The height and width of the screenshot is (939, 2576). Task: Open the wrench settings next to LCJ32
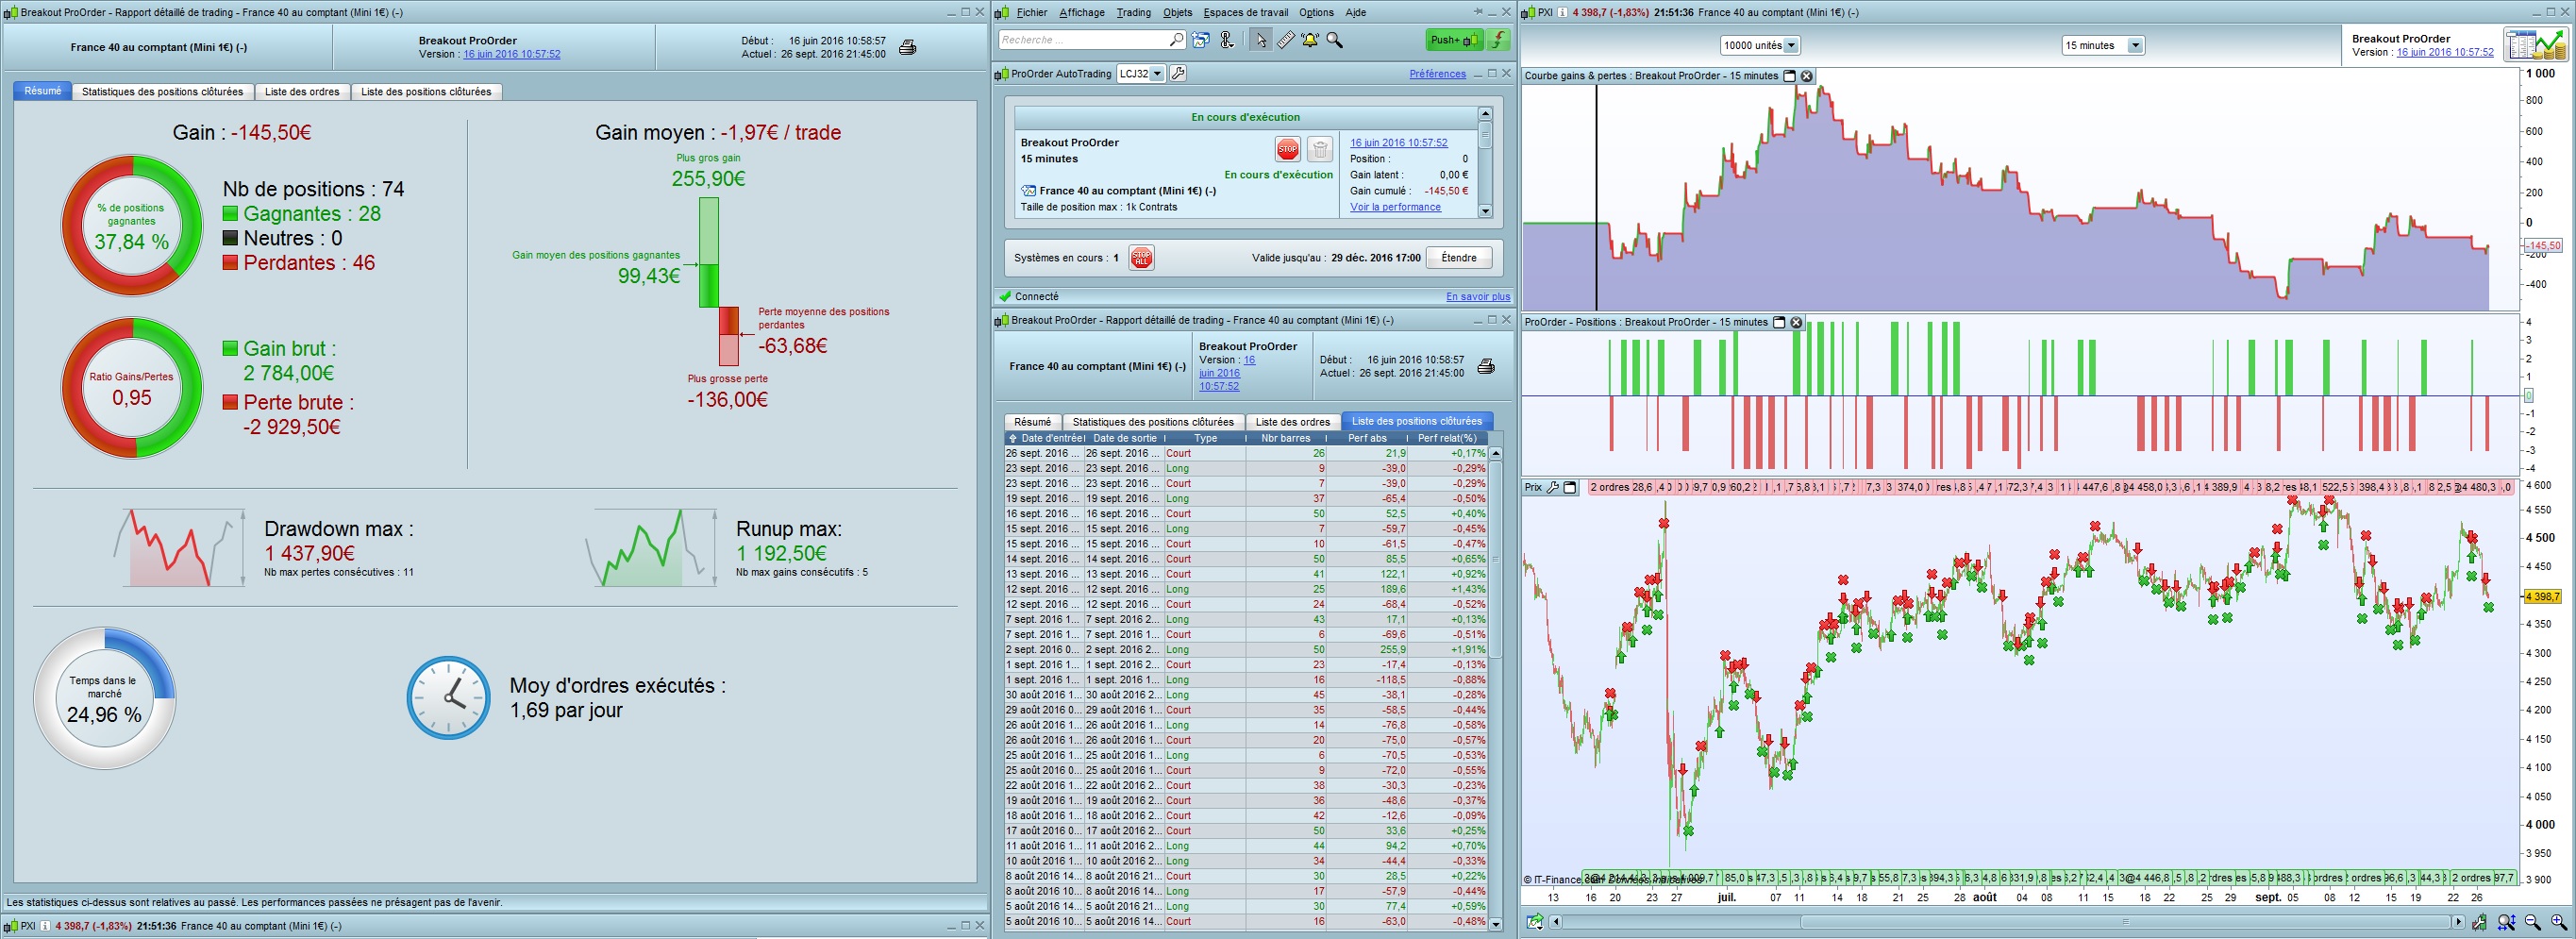pos(1178,74)
